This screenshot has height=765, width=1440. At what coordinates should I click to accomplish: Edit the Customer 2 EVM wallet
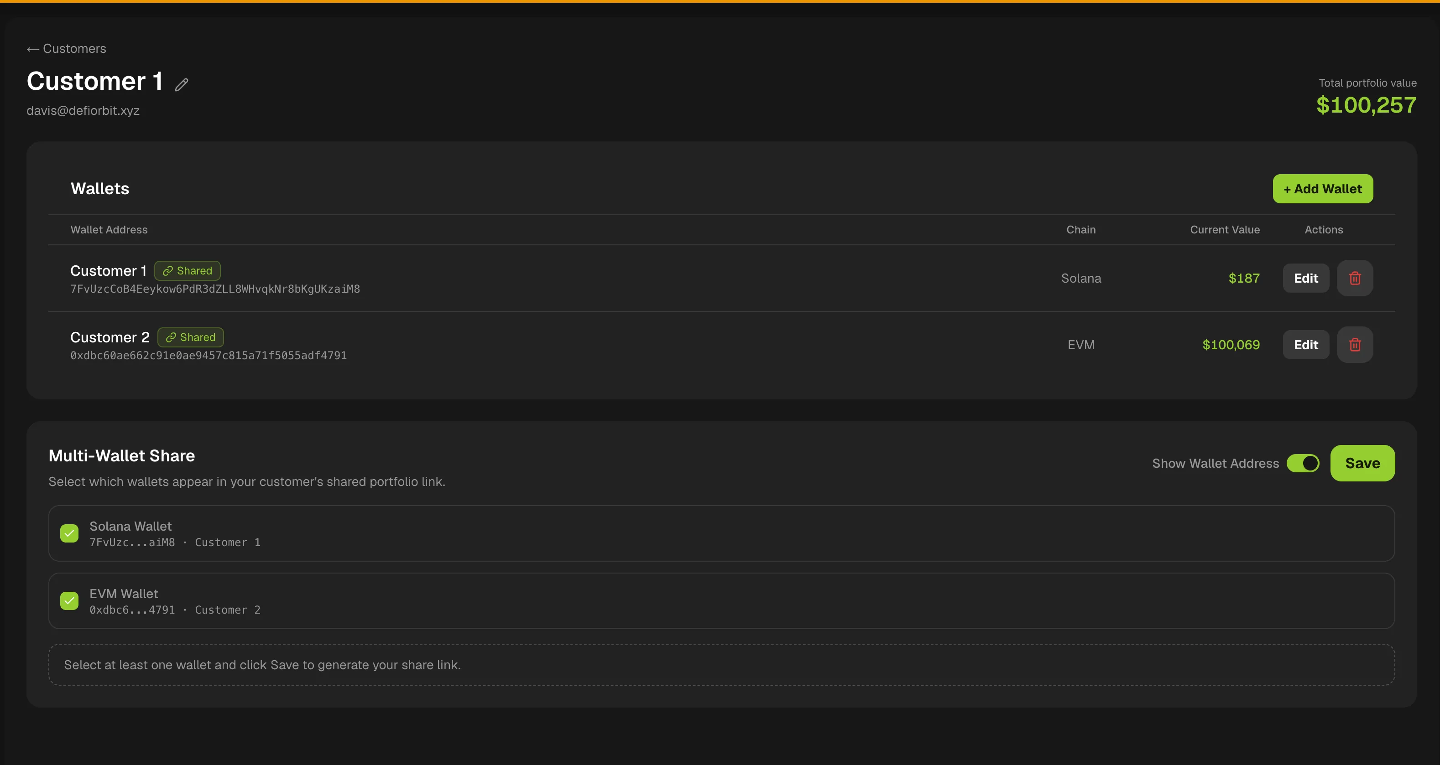pyautogui.click(x=1306, y=345)
